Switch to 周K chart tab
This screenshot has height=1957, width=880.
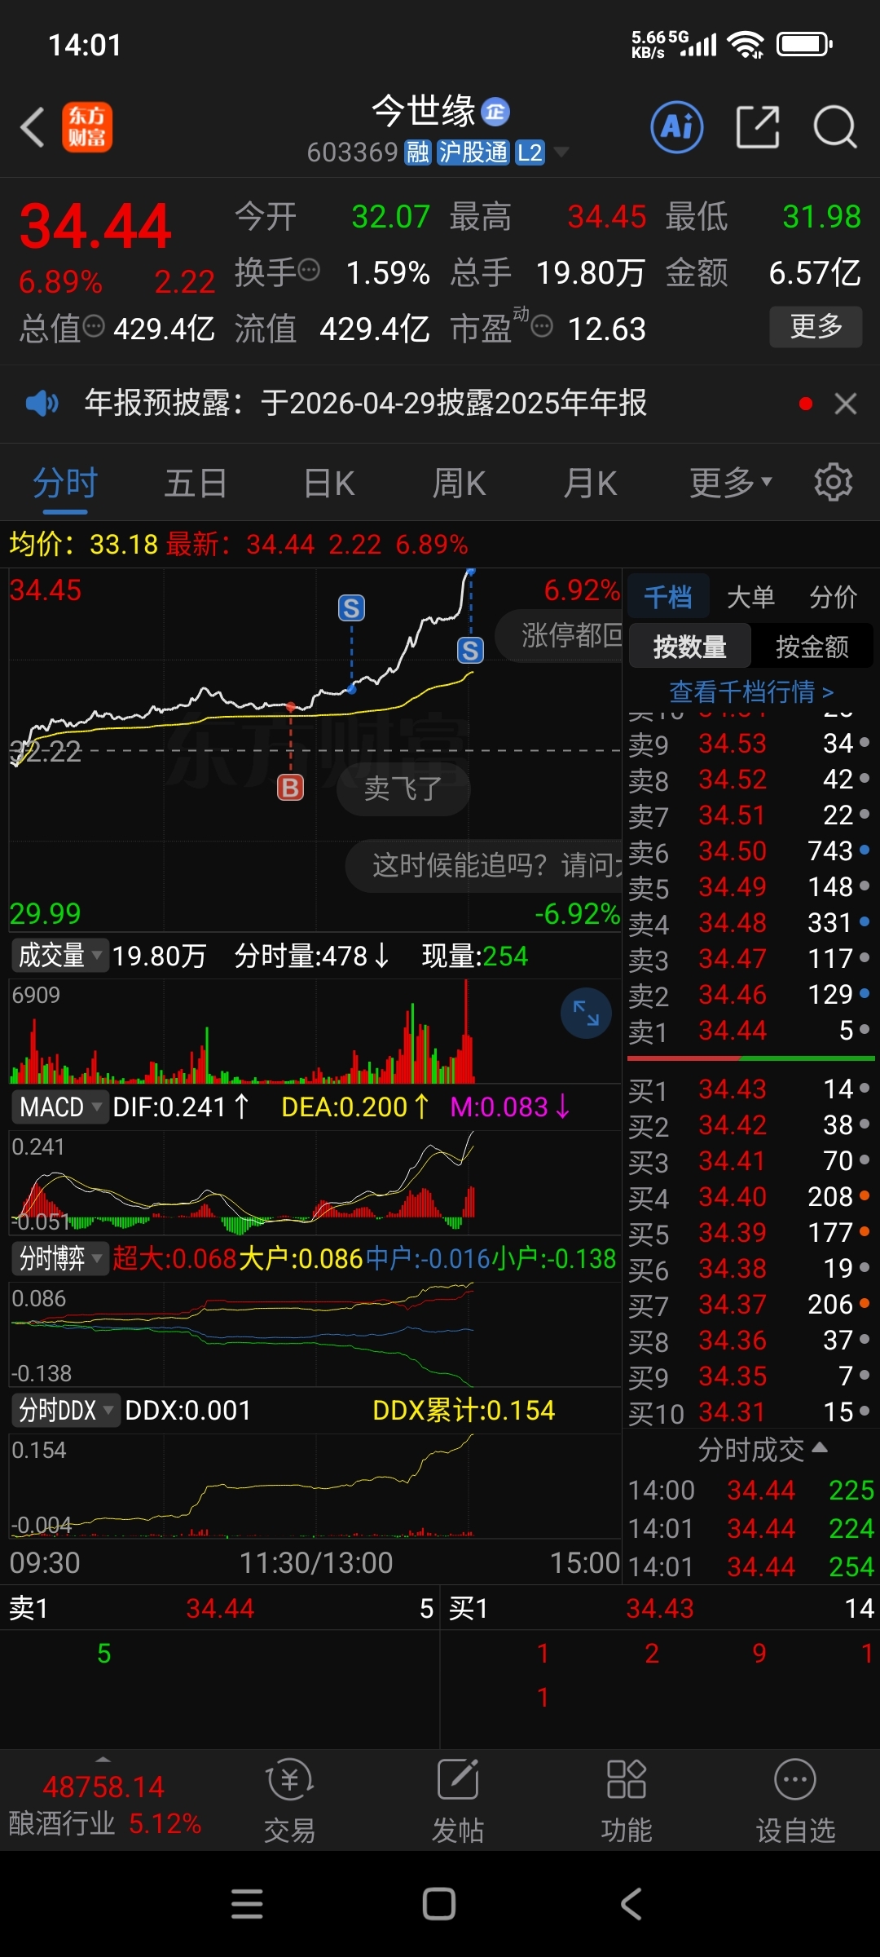point(459,483)
